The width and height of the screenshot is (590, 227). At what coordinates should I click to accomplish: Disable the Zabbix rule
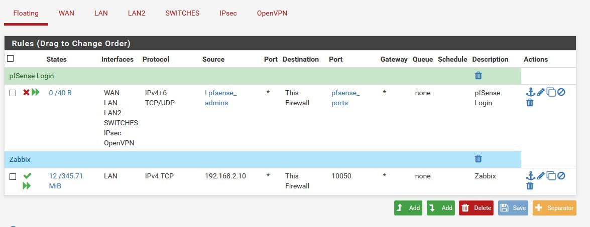[x=561, y=175]
